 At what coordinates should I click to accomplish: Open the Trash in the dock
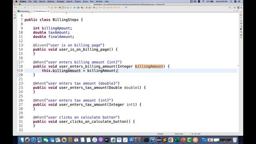pyautogui.click(x=235, y=140)
